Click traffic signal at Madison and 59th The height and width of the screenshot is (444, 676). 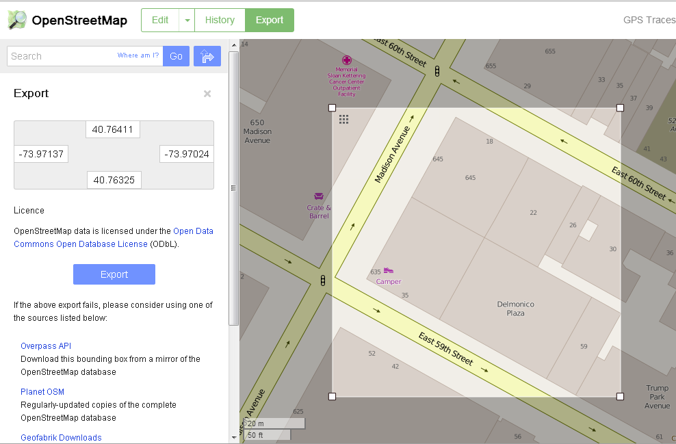coord(323,280)
